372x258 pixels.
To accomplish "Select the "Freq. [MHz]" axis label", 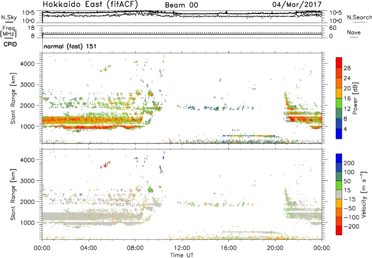I will point(8,32).
